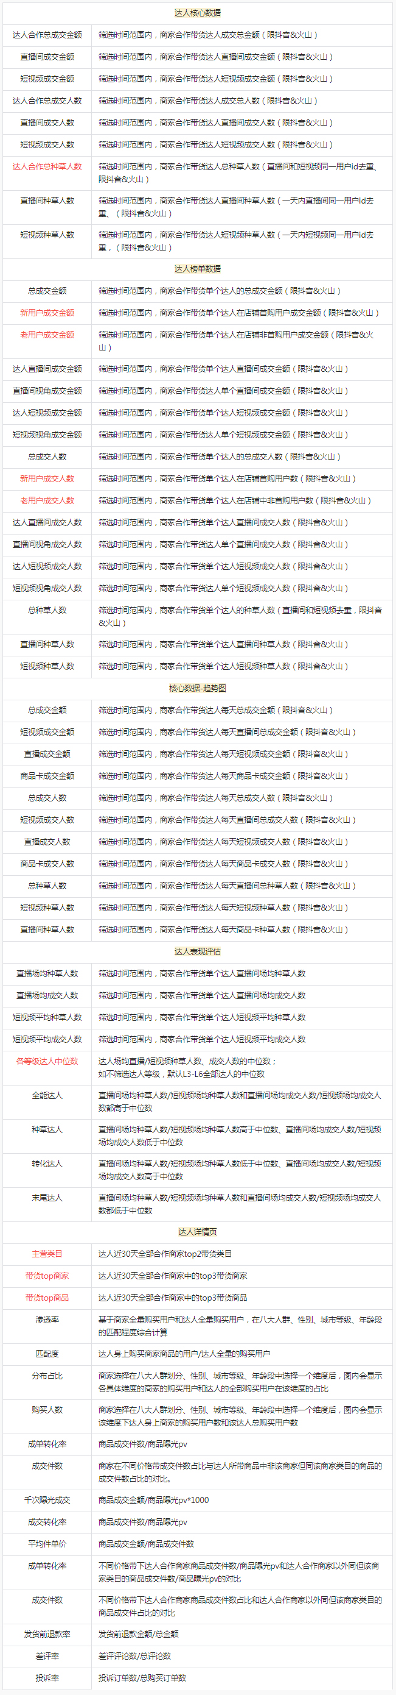This screenshot has height=1695, width=396.
Task: Select the 达人短视频成交人数 cell
Action: coord(47,567)
